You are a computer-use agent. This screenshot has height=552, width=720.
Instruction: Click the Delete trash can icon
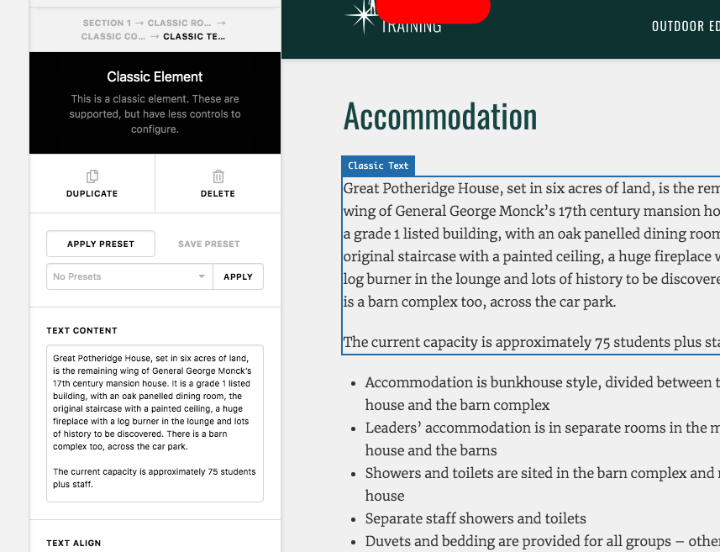[x=218, y=176]
